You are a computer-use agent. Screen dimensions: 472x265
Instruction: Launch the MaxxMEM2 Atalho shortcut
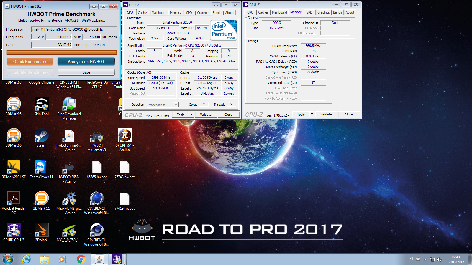point(69,203)
